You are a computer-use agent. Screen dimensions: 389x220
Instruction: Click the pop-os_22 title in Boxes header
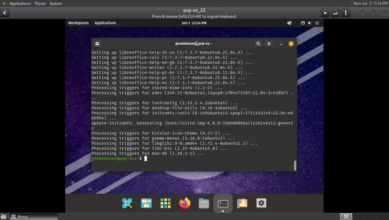pos(194,10)
